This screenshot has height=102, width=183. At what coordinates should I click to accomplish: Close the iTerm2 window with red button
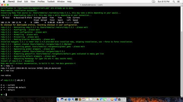tap(2, 5)
